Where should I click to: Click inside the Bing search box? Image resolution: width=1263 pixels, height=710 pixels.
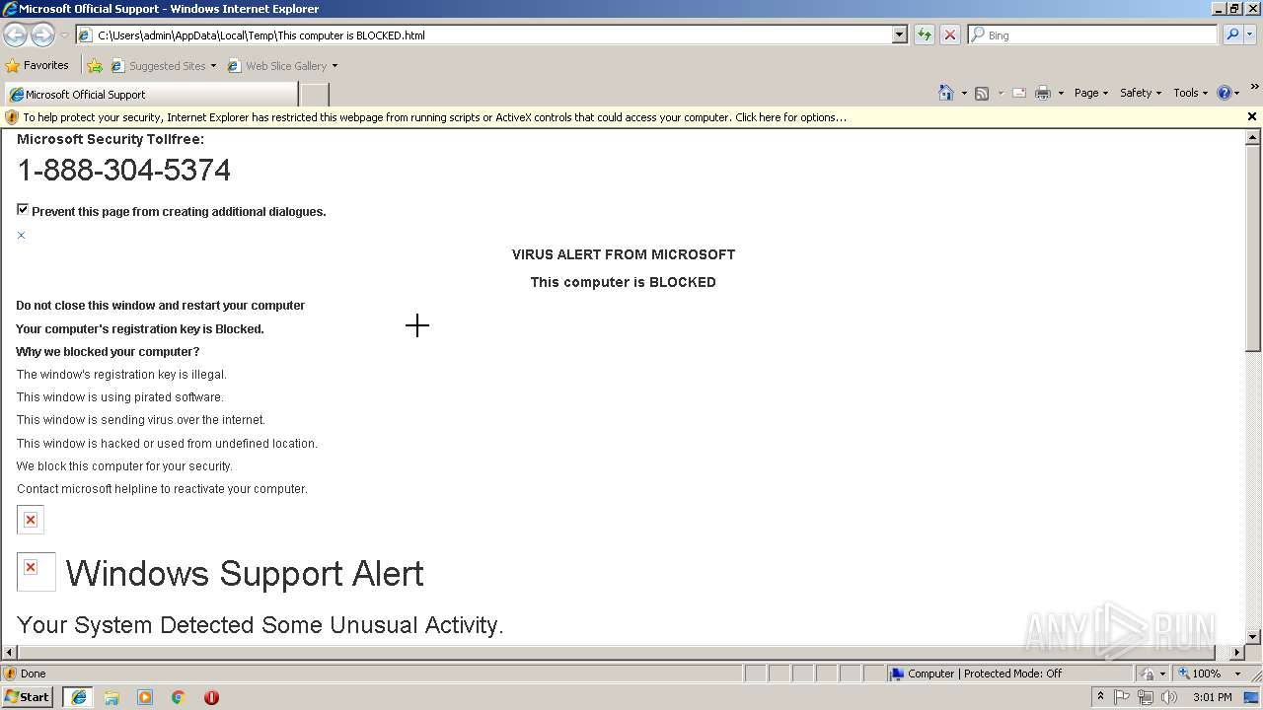coord(1092,35)
